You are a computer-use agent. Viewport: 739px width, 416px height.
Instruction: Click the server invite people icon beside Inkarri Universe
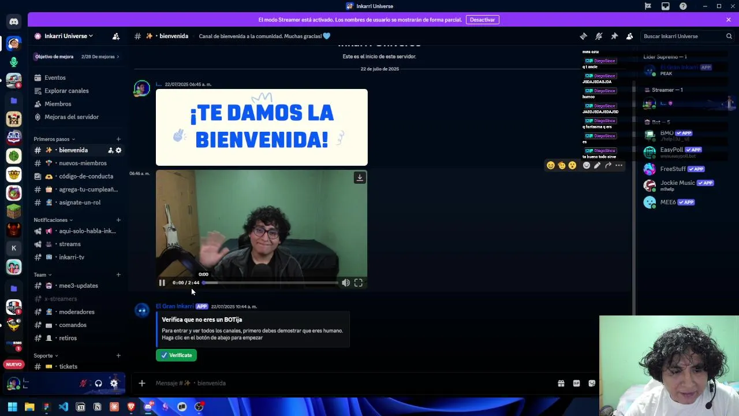click(x=116, y=36)
